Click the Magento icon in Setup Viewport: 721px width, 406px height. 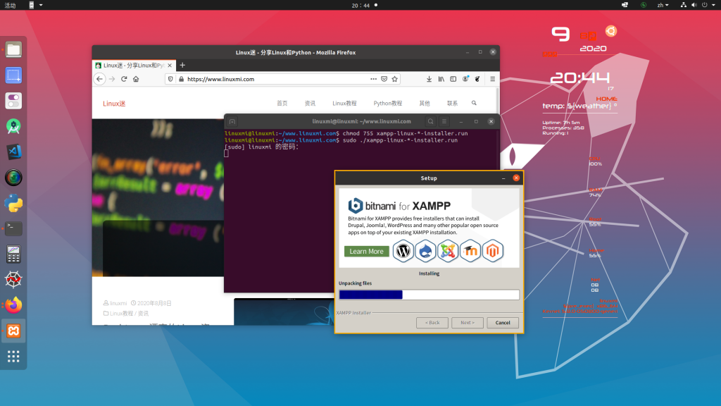492,251
